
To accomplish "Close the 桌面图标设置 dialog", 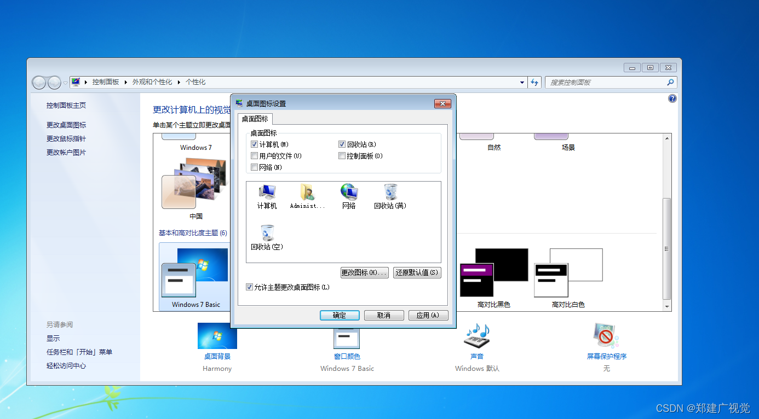I will (442, 103).
